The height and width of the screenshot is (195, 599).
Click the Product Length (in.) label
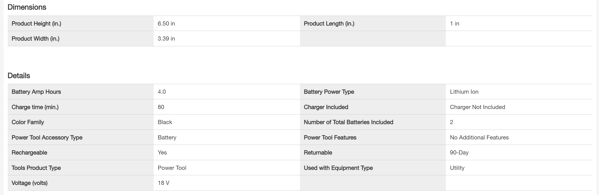pyautogui.click(x=329, y=24)
